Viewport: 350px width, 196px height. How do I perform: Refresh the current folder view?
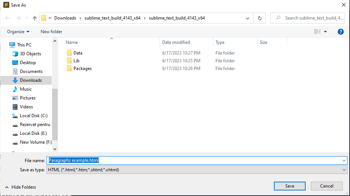pyautogui.click(x=259, y=18)
